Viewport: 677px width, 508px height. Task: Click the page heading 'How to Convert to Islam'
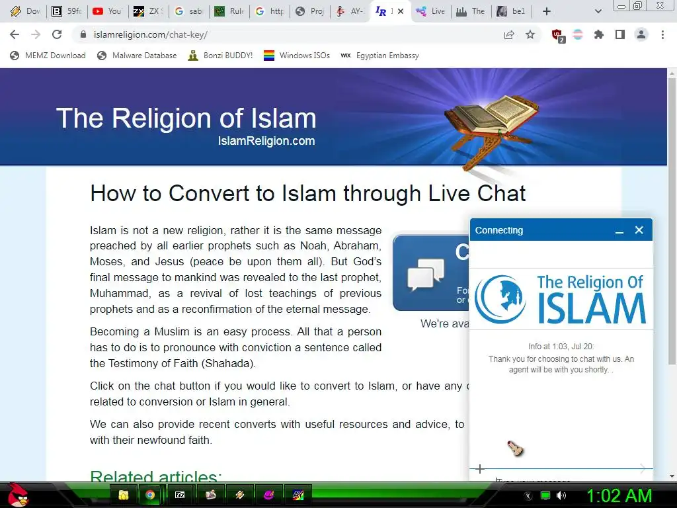coord(308,193)
